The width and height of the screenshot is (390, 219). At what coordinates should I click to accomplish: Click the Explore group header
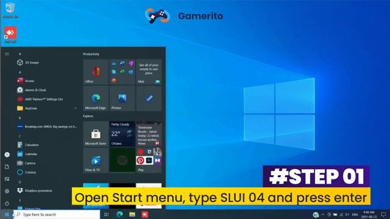pyautogui.click(x=88, y=116)
